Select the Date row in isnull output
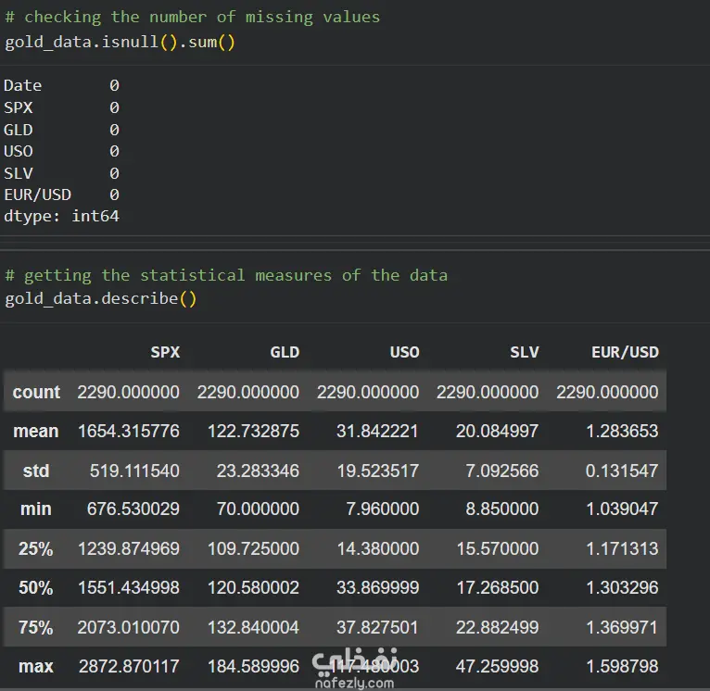Viewport: 710px width, 691px height. (x=61, y=85)
